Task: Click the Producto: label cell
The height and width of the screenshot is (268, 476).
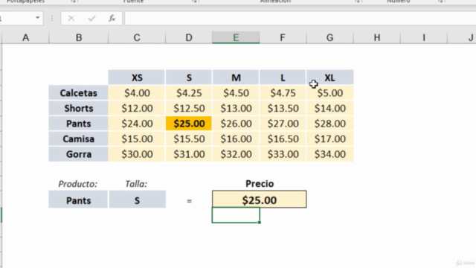Action: point(78,184)
